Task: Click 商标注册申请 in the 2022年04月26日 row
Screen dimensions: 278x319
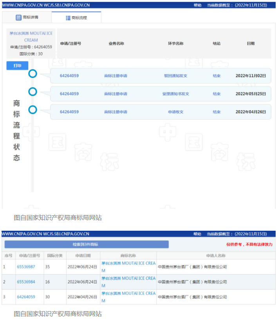Action: [x=116, y=112]
